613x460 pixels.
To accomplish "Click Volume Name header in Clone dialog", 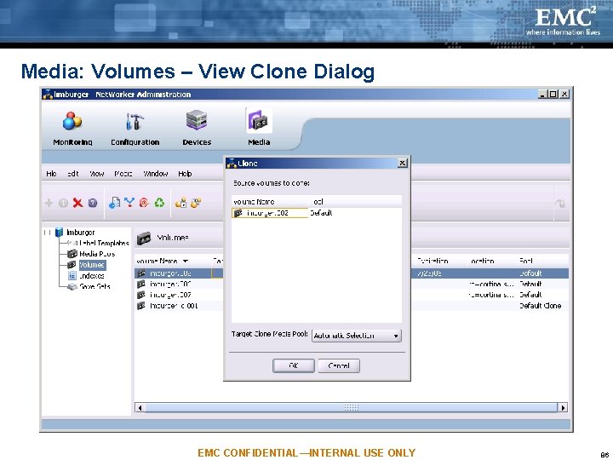I will tap(270, 202).
